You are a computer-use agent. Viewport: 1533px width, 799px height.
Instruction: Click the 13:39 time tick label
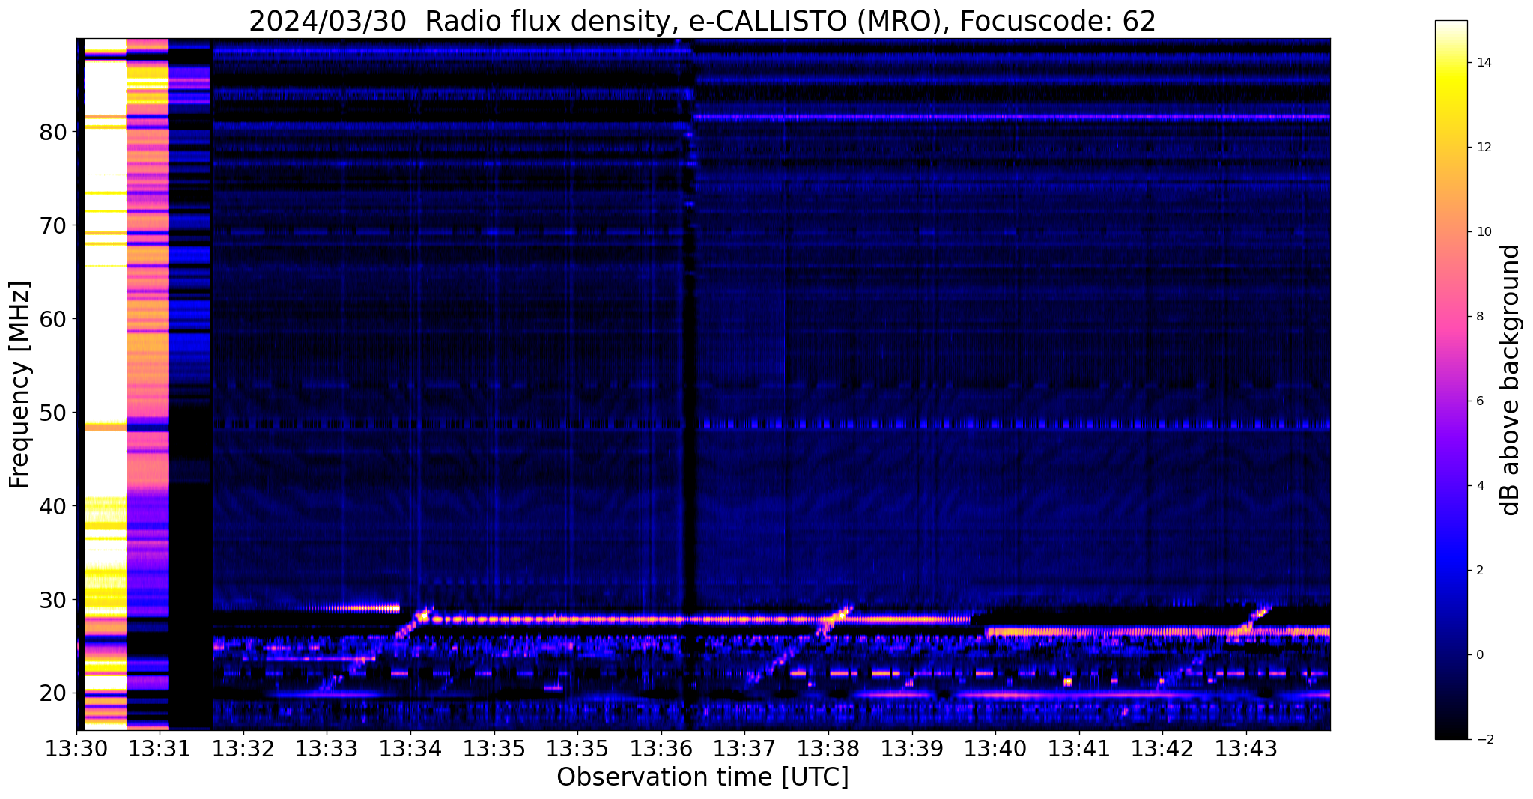tap(911, 748)
